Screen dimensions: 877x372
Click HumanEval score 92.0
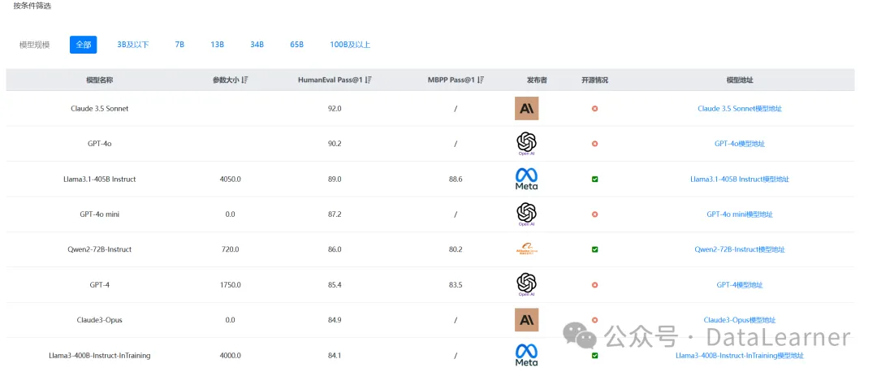(335, 109)
